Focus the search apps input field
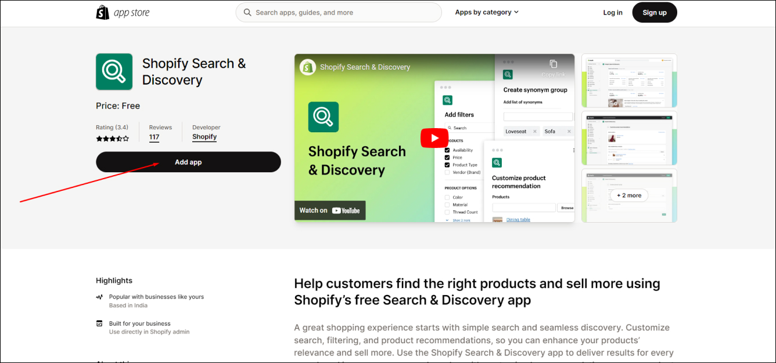Screen dimensions: 776x363 click(x=339, y=12)
